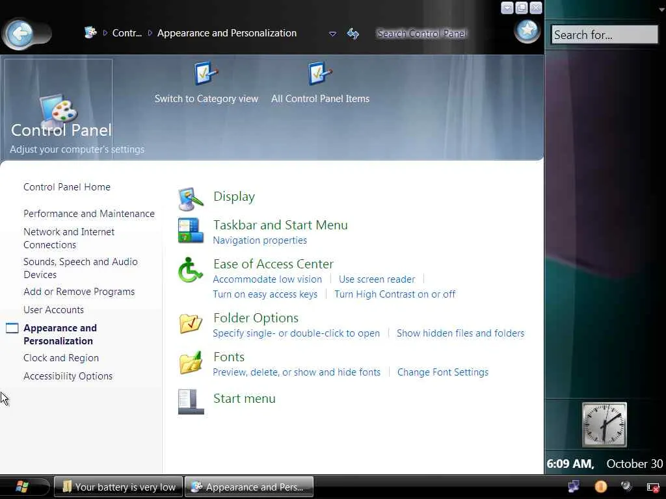The image size is (666, 499).
Task: Click breadcrumb arrow before Appearance and Personalization
Action: (x=150, y=33)
